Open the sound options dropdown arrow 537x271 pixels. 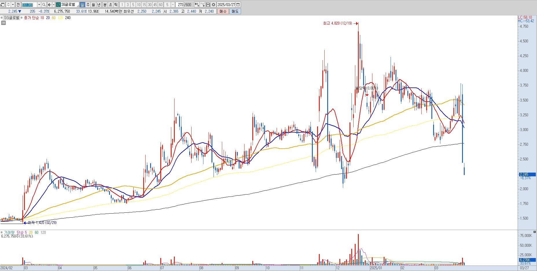tap(54, 5)
